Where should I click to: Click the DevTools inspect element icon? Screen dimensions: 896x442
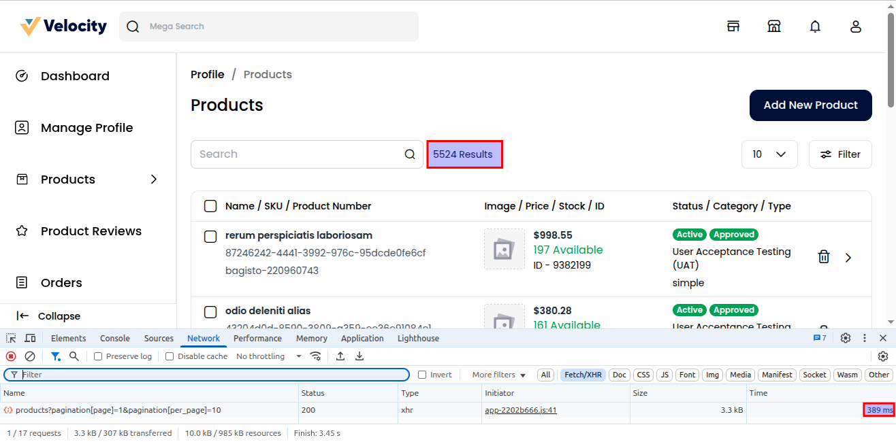12,338
